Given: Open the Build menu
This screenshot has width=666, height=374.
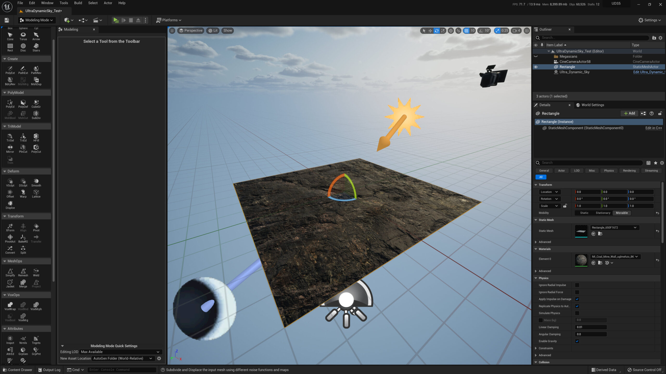Looking at the screenshot, I should coord(78,3).
